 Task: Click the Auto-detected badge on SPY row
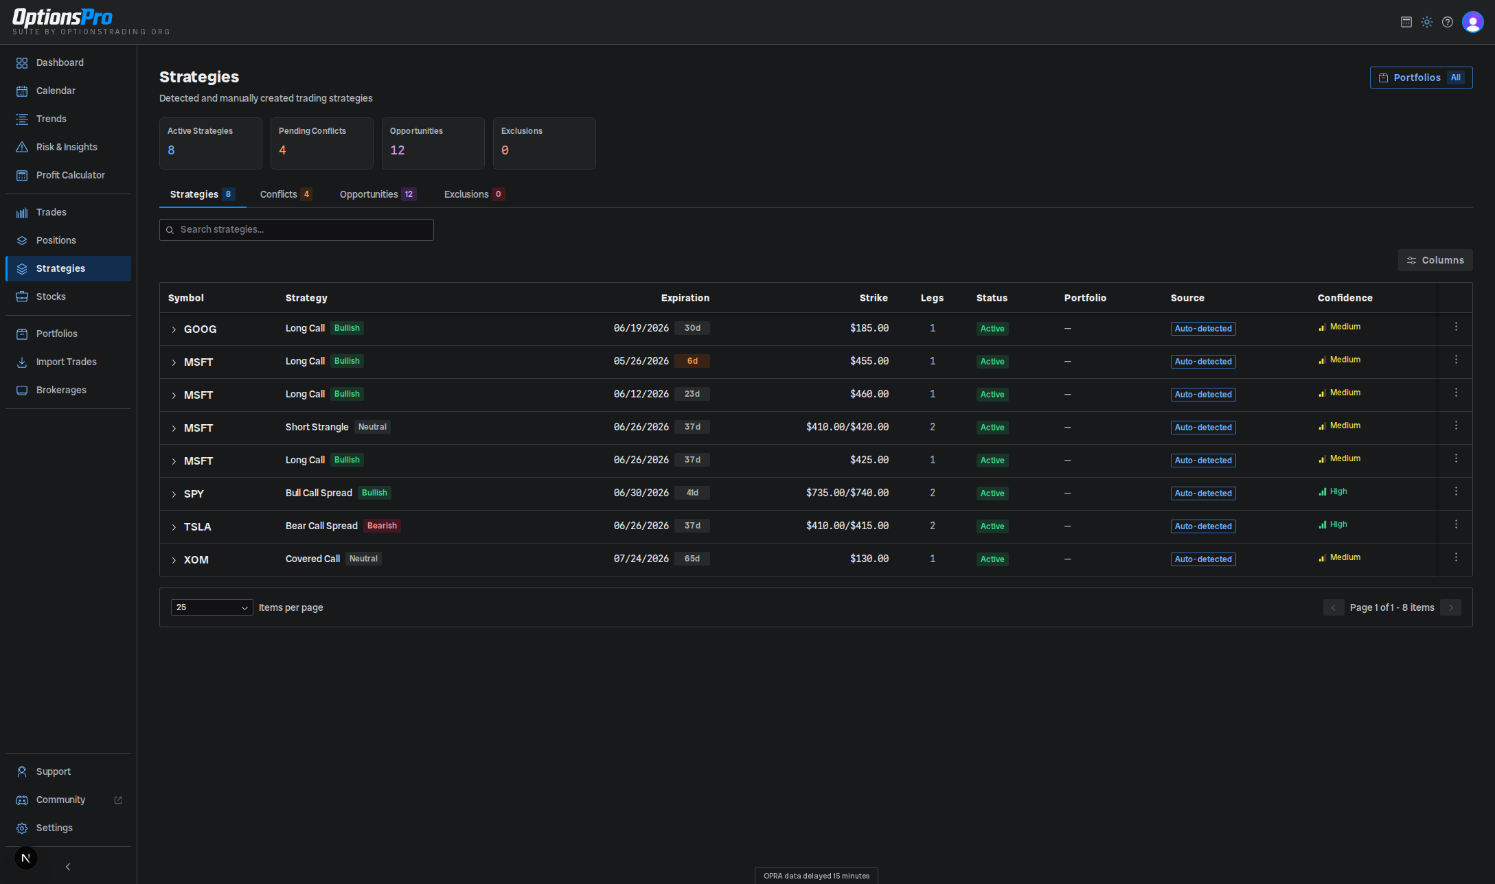(x=1203, y=493)
